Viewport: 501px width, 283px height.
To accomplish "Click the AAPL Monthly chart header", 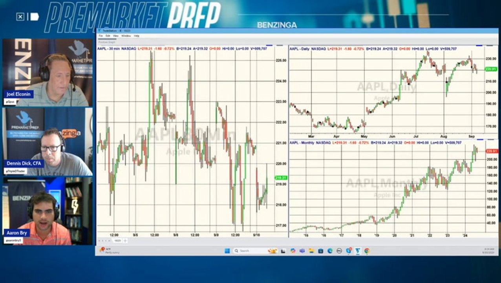I will coord(375,142).
